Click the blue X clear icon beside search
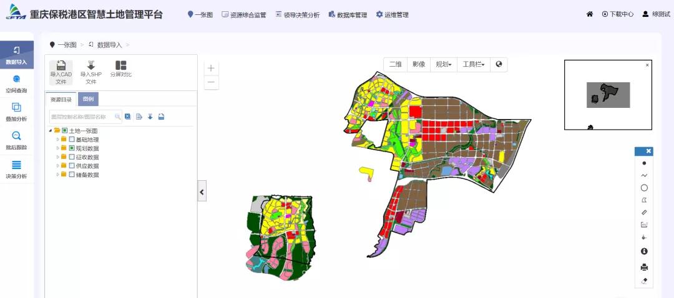The width and height of the screenshot is (674, 298). pos(128,117)
